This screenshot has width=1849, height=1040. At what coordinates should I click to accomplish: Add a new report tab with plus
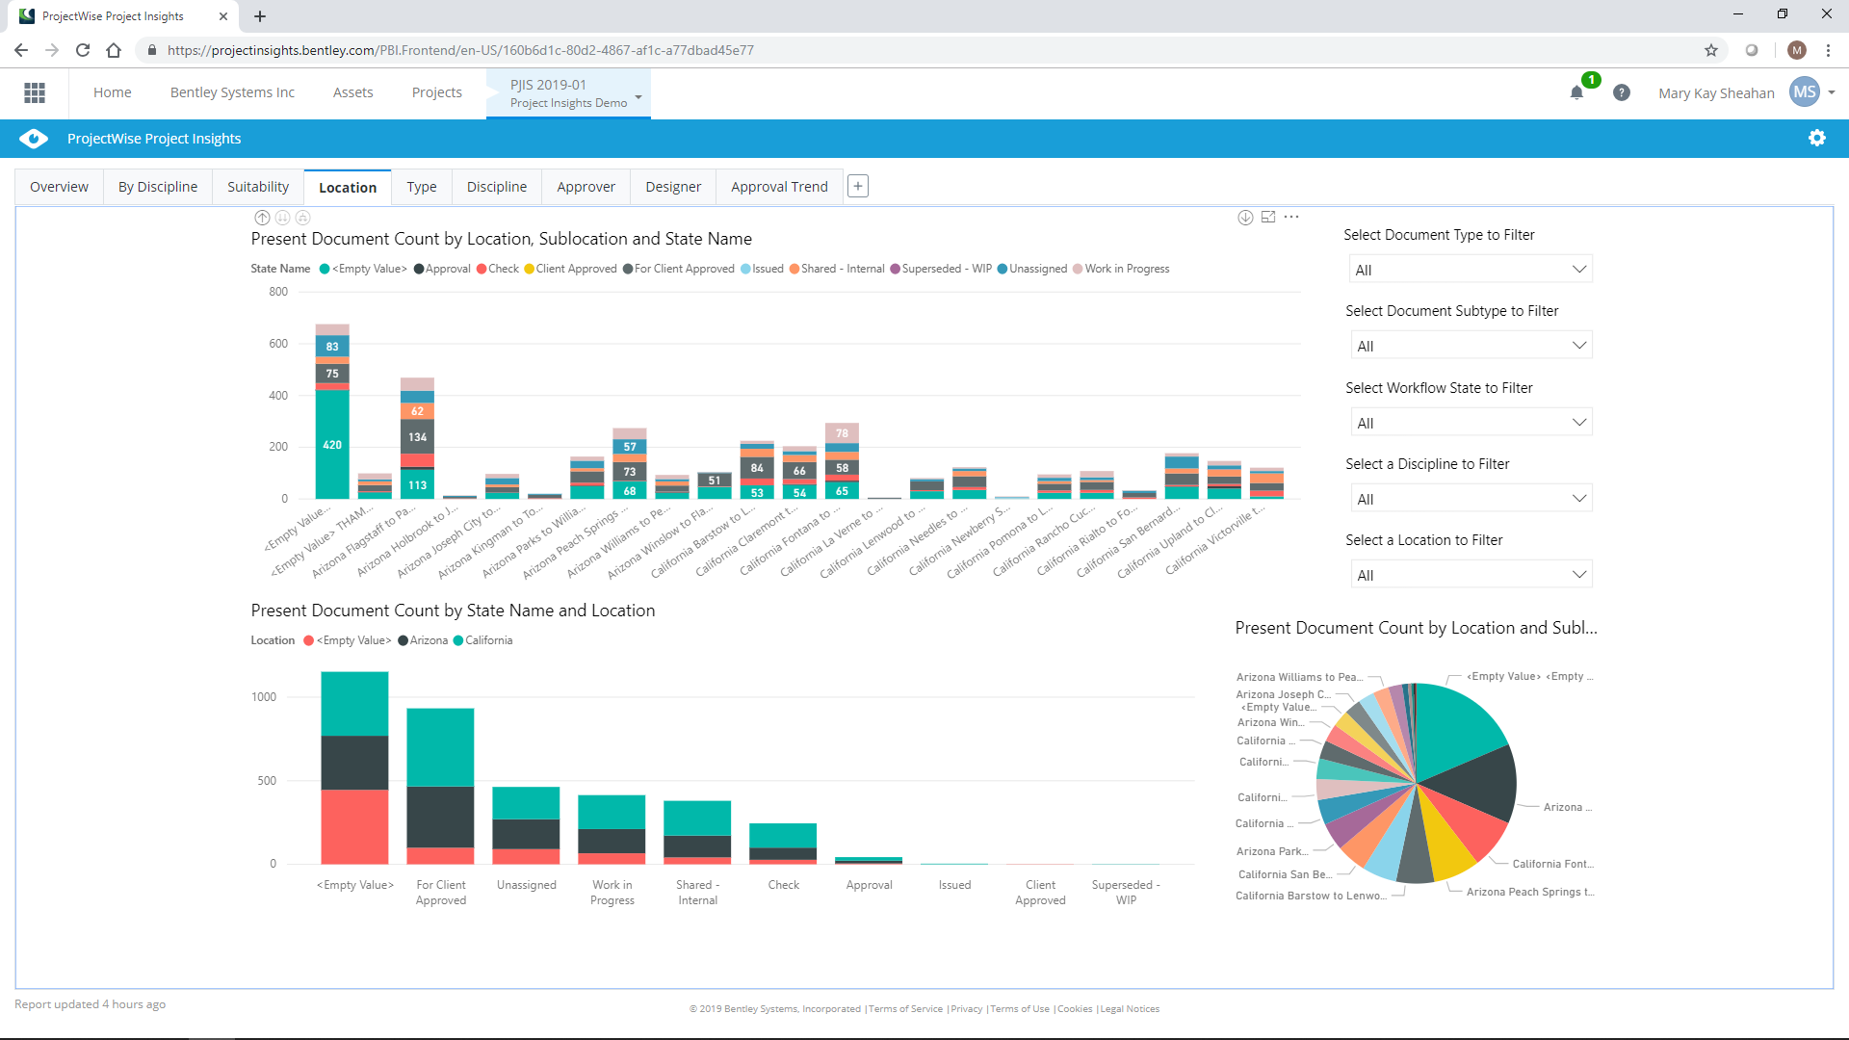pos(858,186)
